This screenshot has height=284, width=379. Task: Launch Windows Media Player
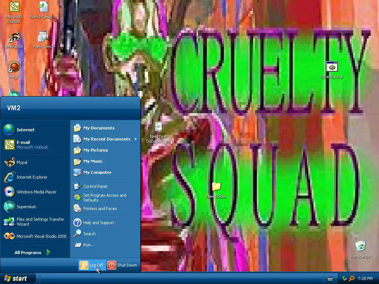[35, 192]
